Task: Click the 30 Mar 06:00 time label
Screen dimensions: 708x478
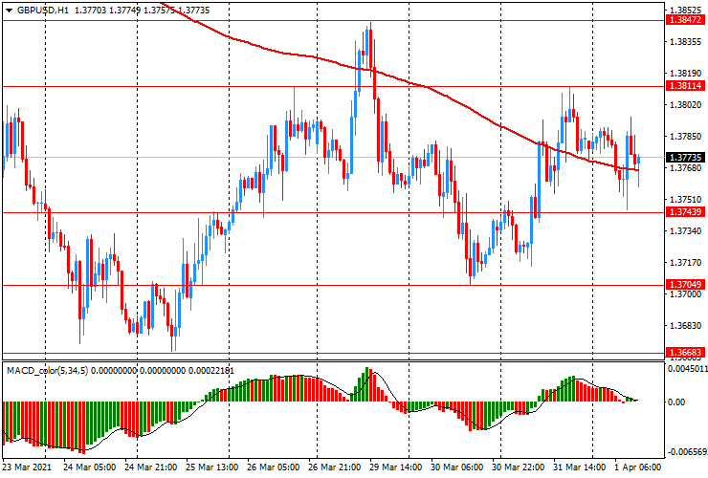Action: [457, 467]
